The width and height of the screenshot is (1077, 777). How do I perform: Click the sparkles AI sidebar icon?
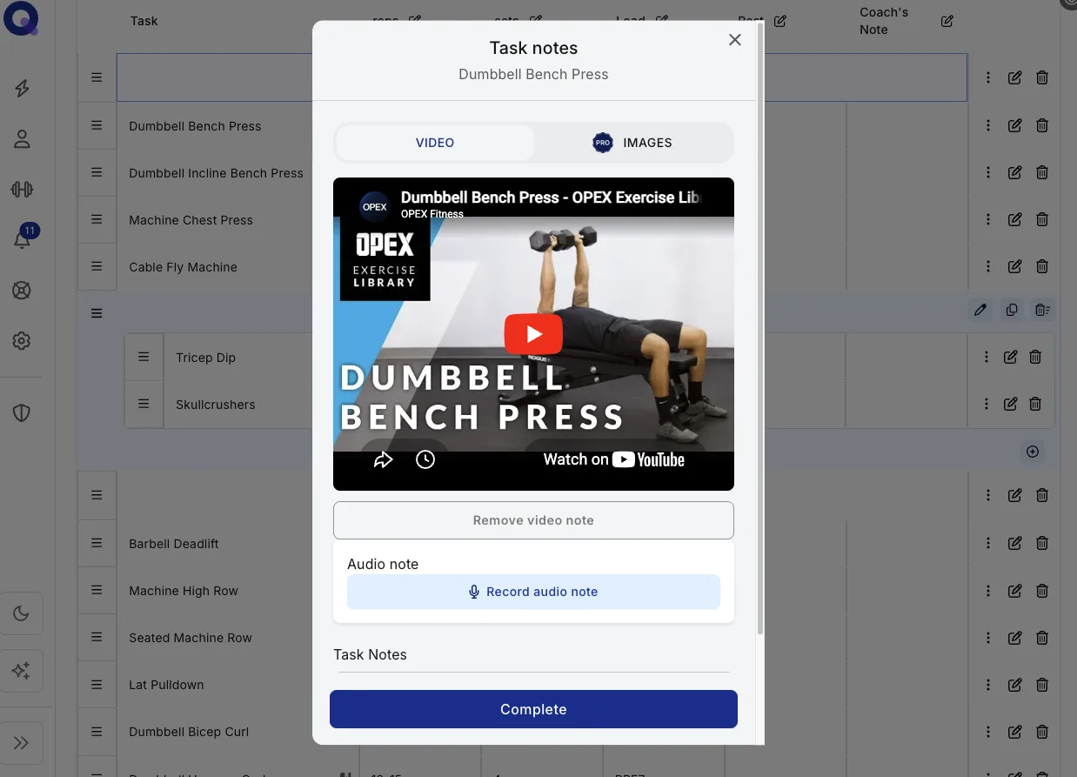click(x=22, y=671)
